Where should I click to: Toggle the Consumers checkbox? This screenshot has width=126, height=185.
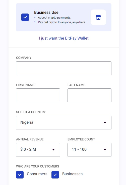click(x=20, y=175)
